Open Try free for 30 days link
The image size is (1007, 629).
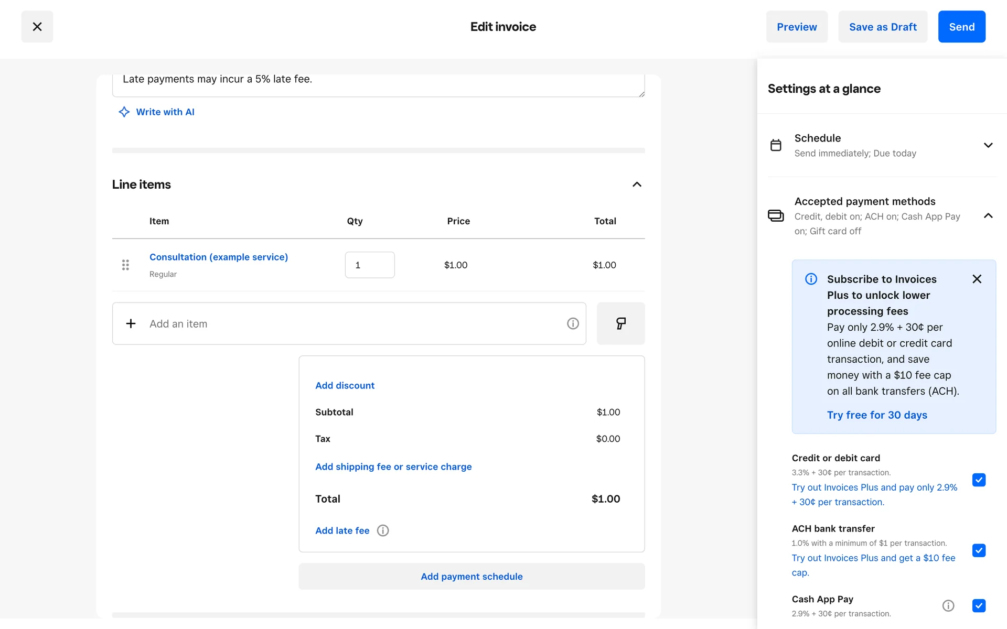tap(877, 415)
